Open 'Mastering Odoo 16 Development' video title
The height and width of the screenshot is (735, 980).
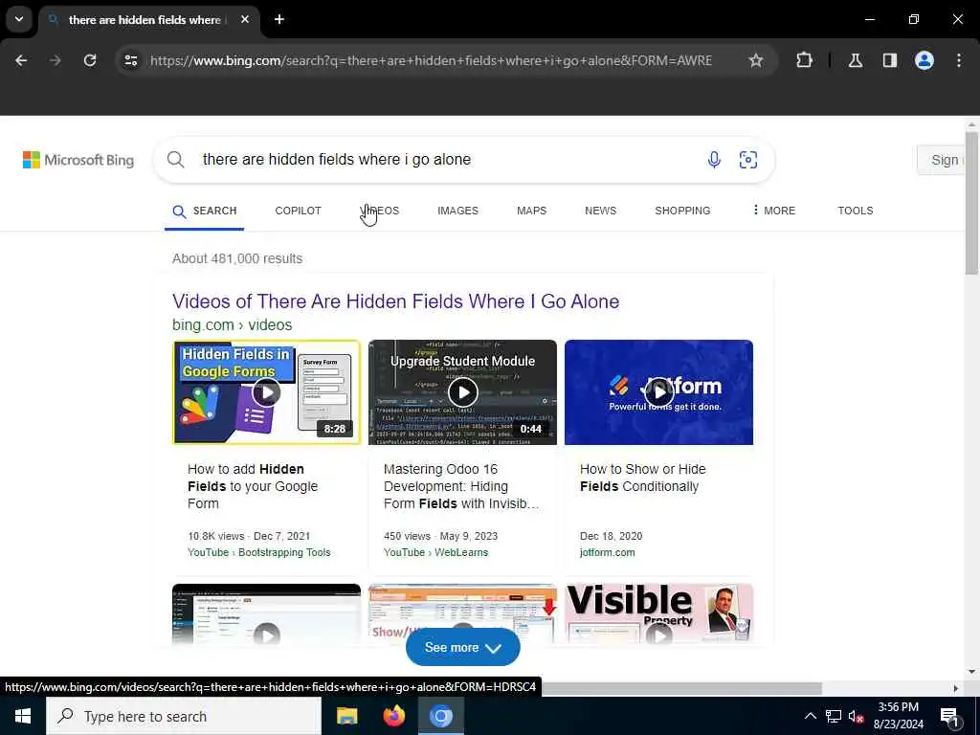[461, 486]
